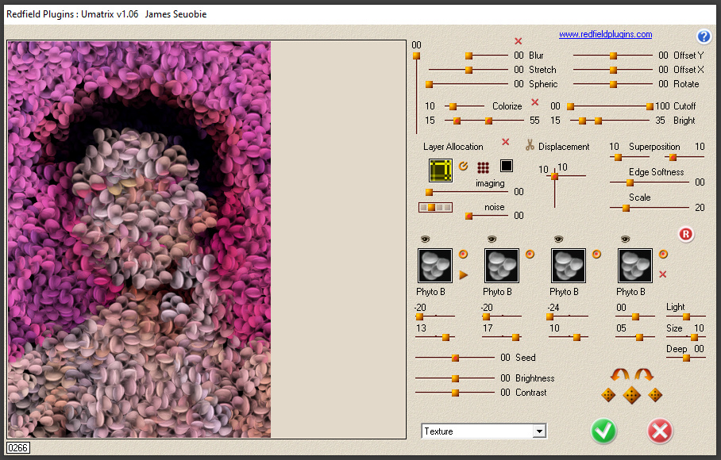The height and width of the screenshot is (460, 721).
Task: Click the imaging slider handle
Action: click(x=429, y=192)
